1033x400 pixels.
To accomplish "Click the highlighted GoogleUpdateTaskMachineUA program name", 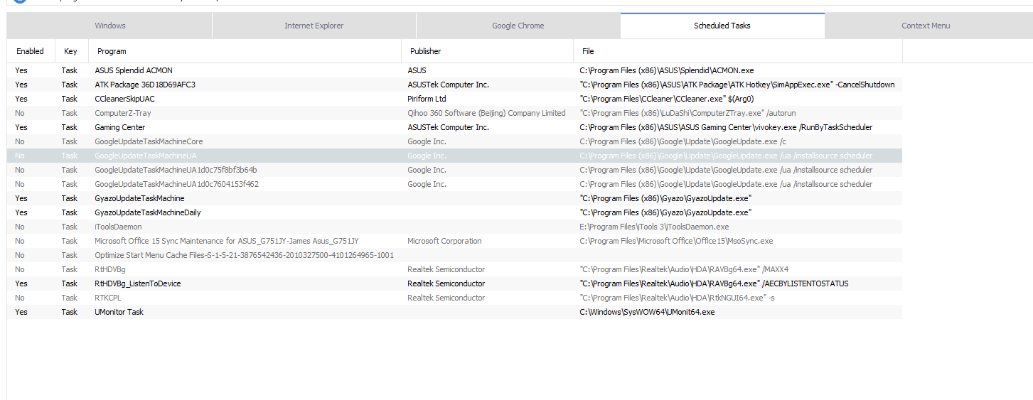I will 146,156.
